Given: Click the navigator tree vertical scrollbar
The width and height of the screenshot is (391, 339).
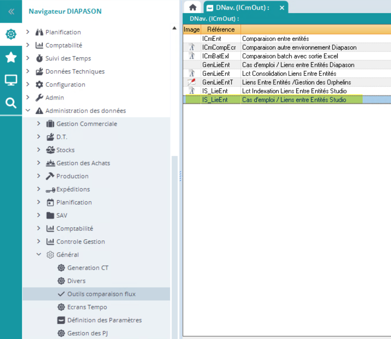Looking at the screenshot, I should point(174,244).
